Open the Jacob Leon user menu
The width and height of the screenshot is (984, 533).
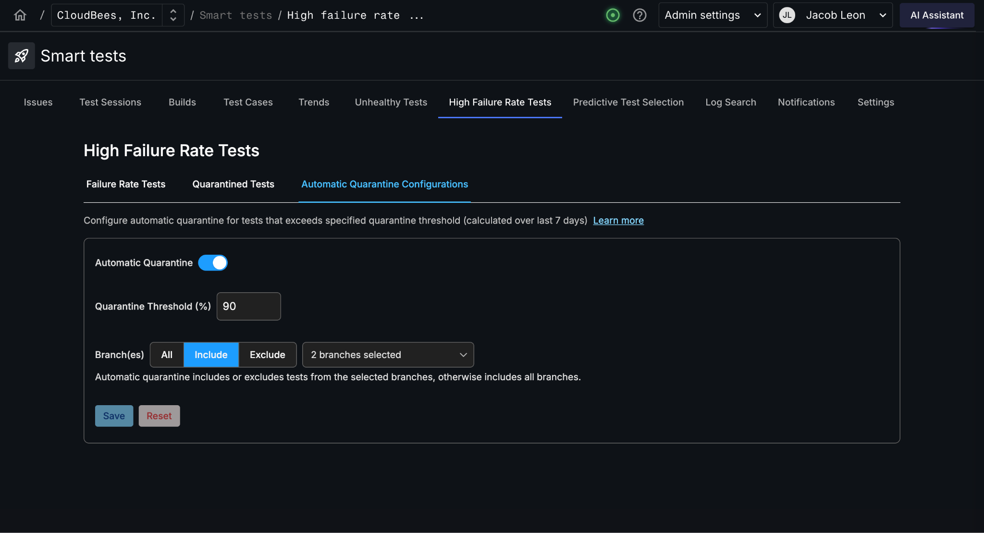[833, 15]
